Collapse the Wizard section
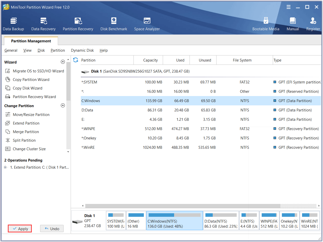The image size is (323, 242). pos(63,62)
